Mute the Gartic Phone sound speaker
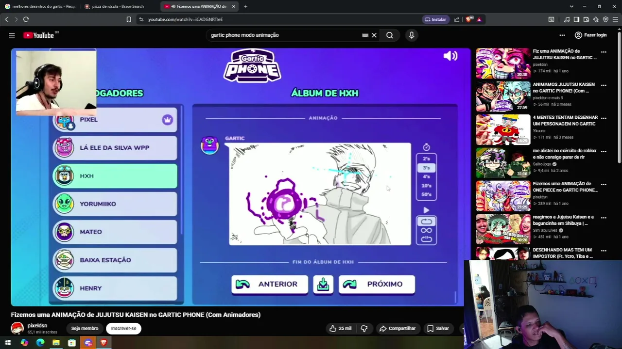The image size is (622, 349). [x=450, y=56]
